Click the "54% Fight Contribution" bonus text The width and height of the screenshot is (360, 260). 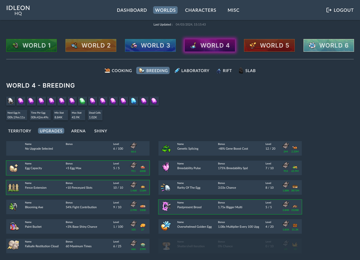tap(81, 207)
